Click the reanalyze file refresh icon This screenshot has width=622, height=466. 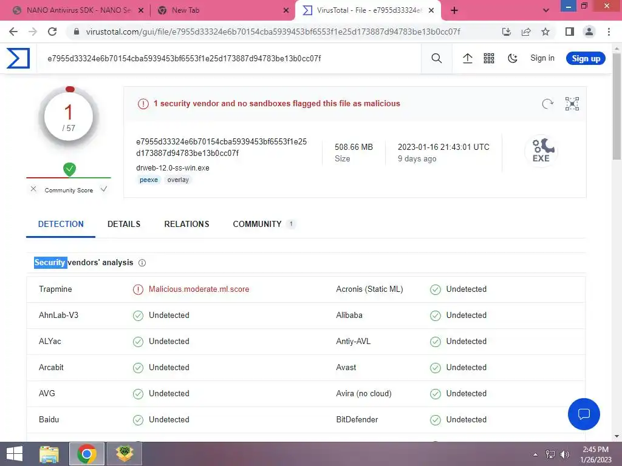(547, 104)
